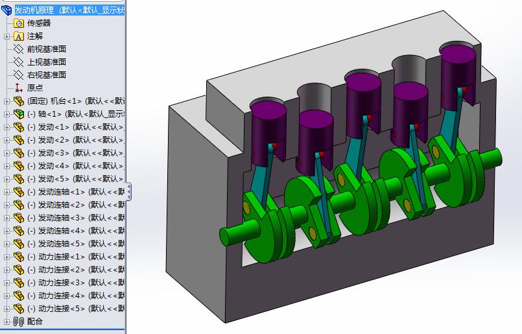
Task: Select the (-) 动力连接<2> label
Action: [x=76, y=270]
